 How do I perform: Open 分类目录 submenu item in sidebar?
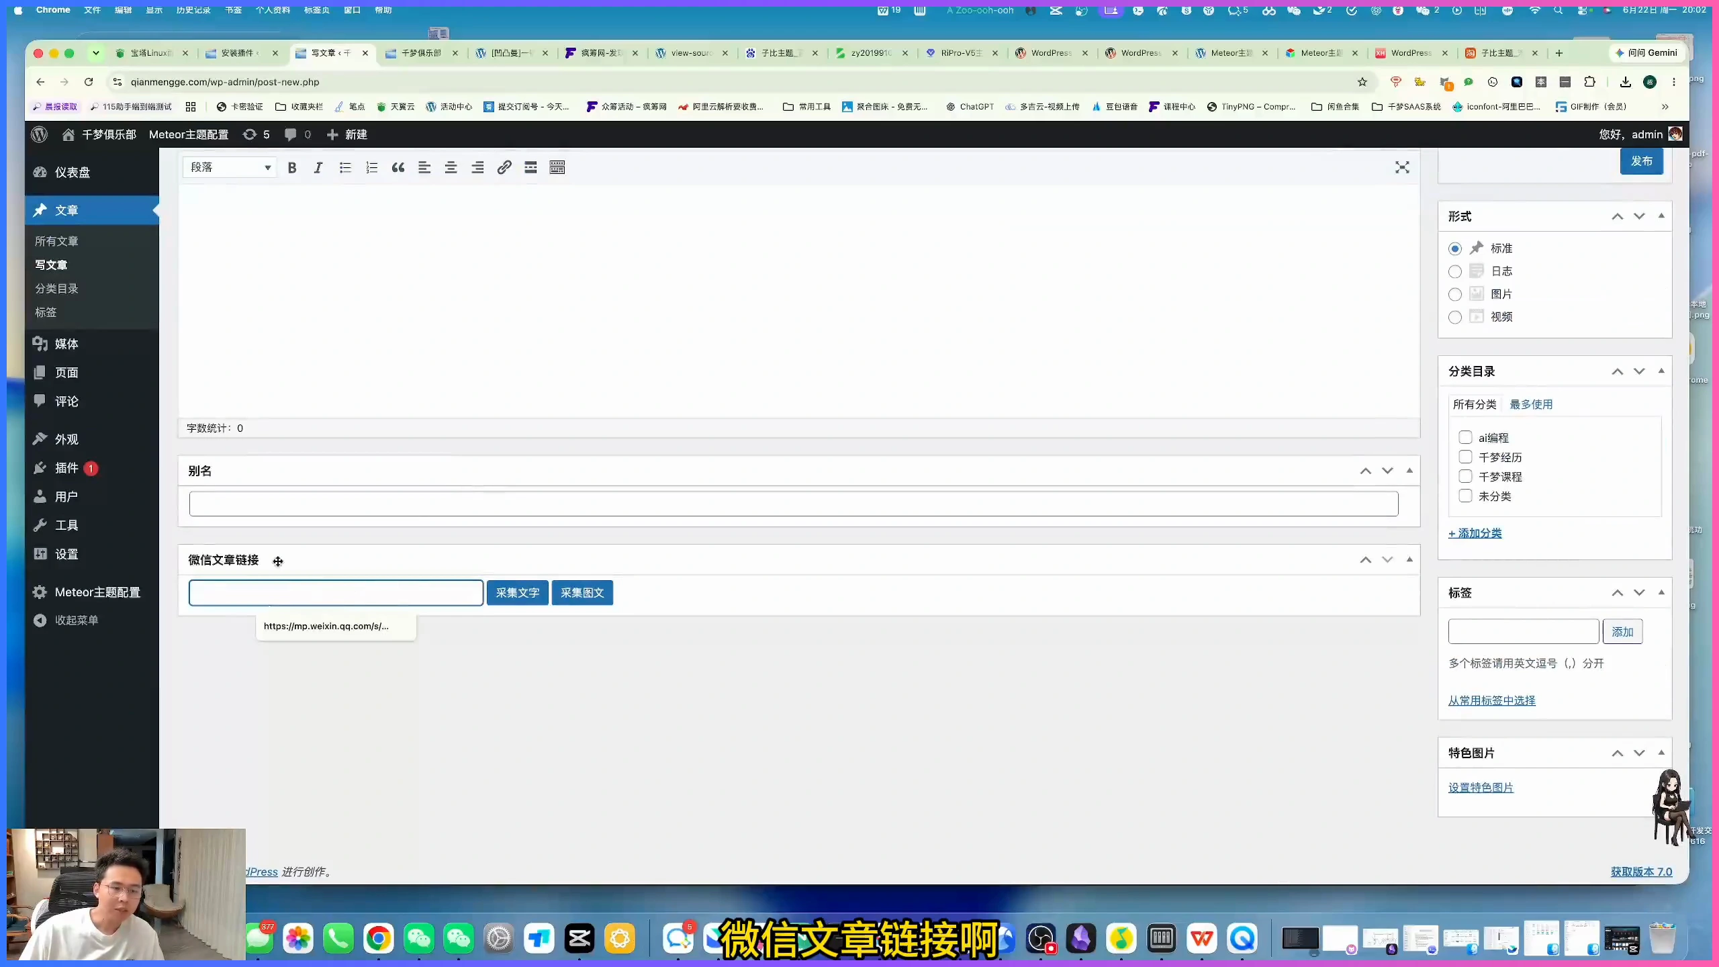point(56,289)
